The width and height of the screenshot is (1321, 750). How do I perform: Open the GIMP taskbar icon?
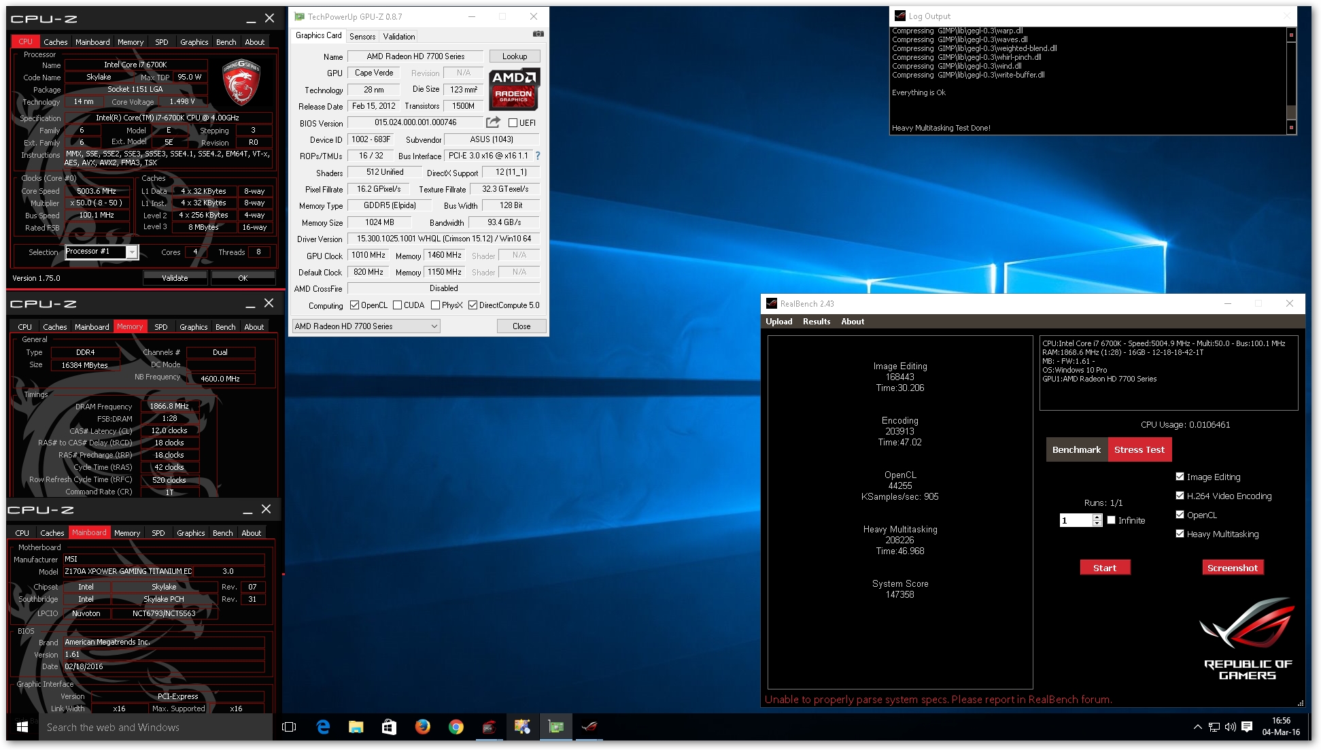[x=522, y=727]
